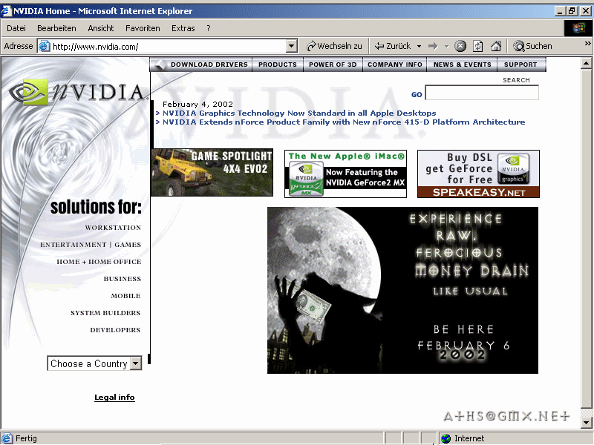Open the Choose a Country dropdown
594x445 pixels.
point(94,363)
